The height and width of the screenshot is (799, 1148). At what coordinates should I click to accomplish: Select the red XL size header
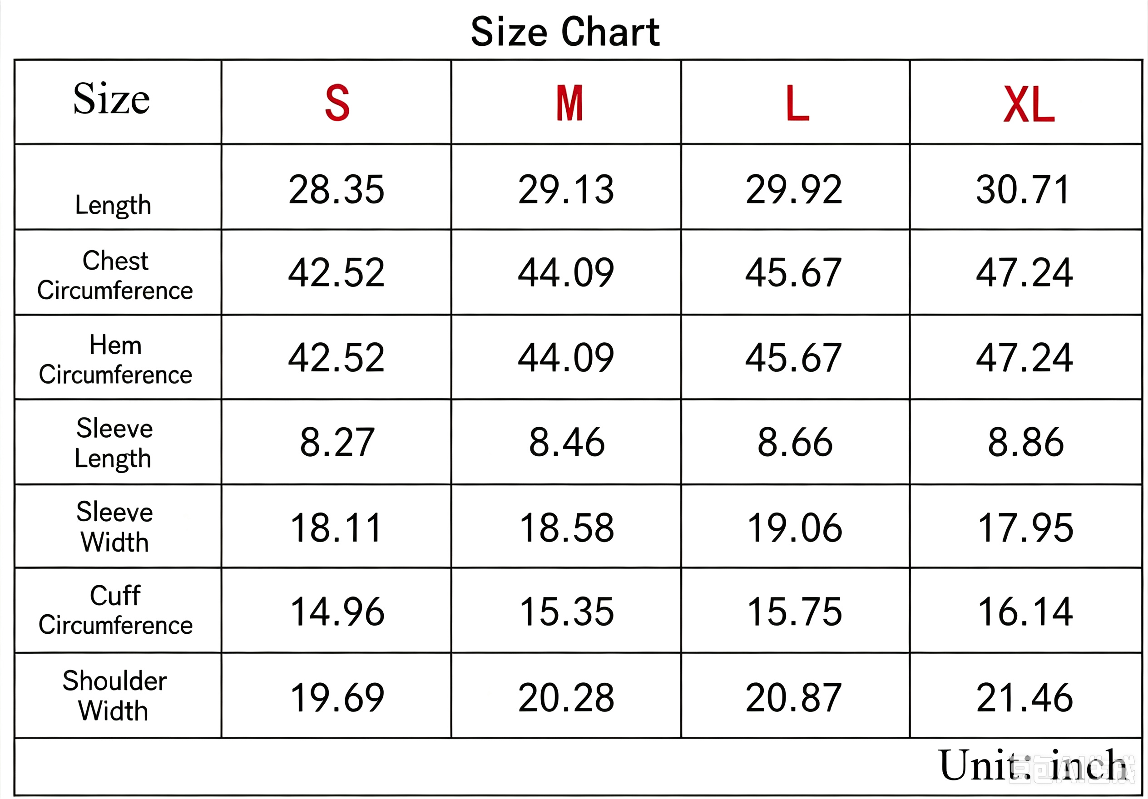tap(1029, 104)
